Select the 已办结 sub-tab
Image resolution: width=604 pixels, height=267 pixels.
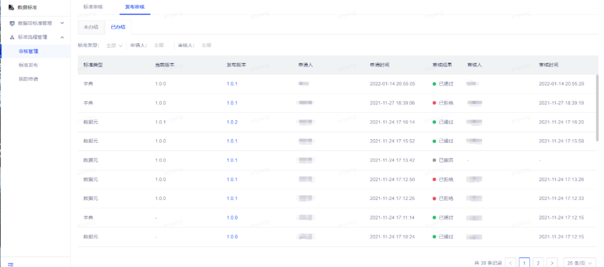(x=118, y=27)
